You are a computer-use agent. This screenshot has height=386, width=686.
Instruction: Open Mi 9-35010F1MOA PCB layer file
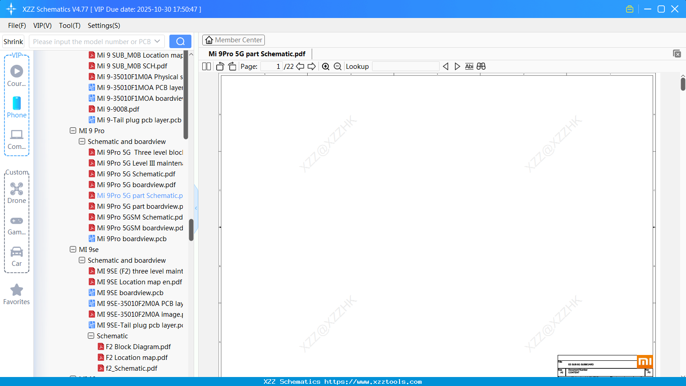tap(136, 88)
